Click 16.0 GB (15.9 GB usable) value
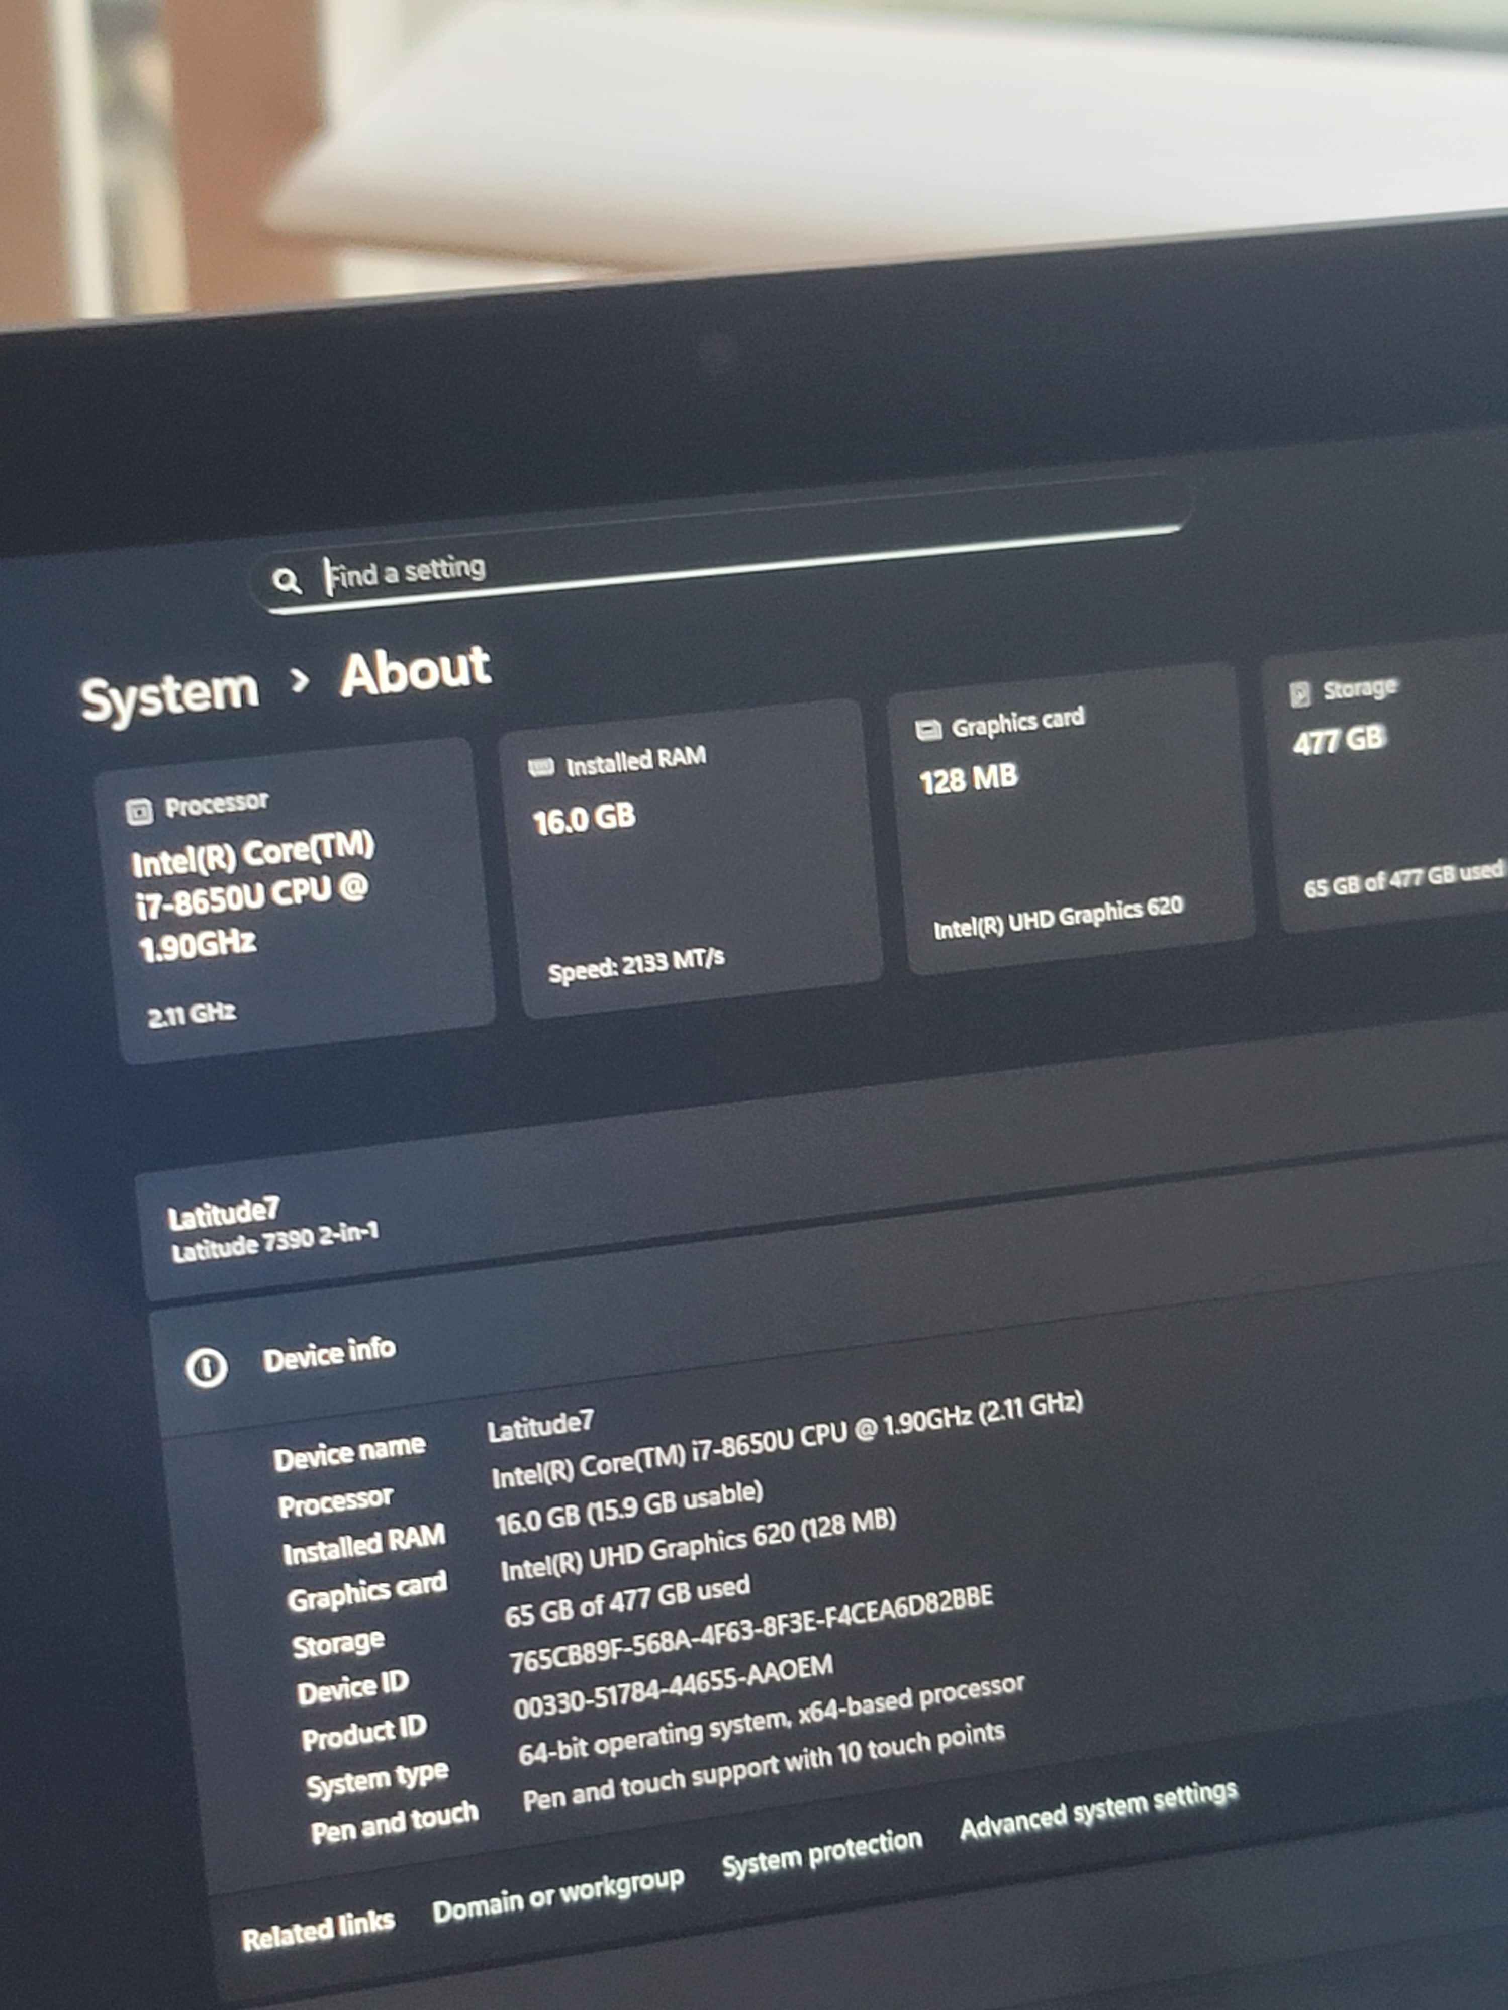Image resolution: width=1508 pixels, height=2010 pixels. [x=629, y=1510]
